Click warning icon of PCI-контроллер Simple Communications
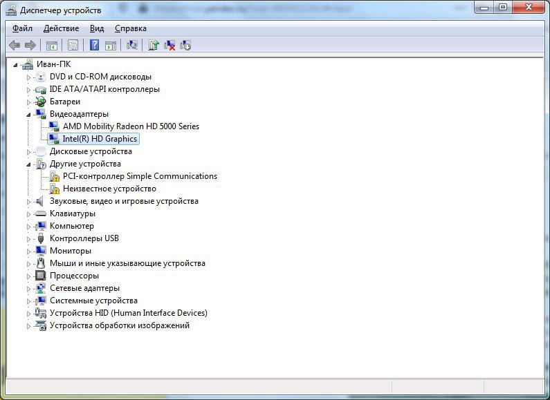 [55, 176]
